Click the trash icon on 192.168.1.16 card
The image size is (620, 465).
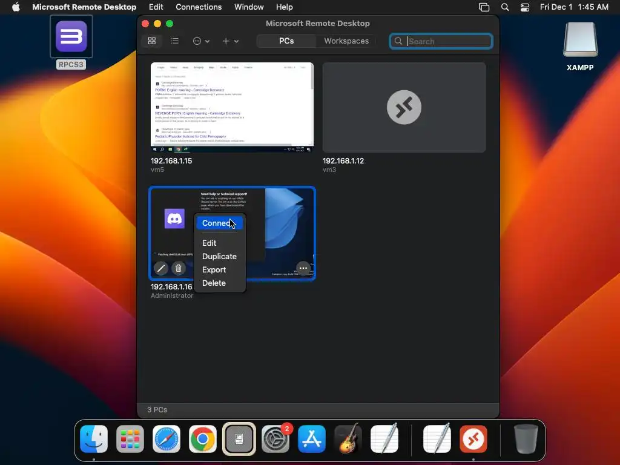coord(179,268)
